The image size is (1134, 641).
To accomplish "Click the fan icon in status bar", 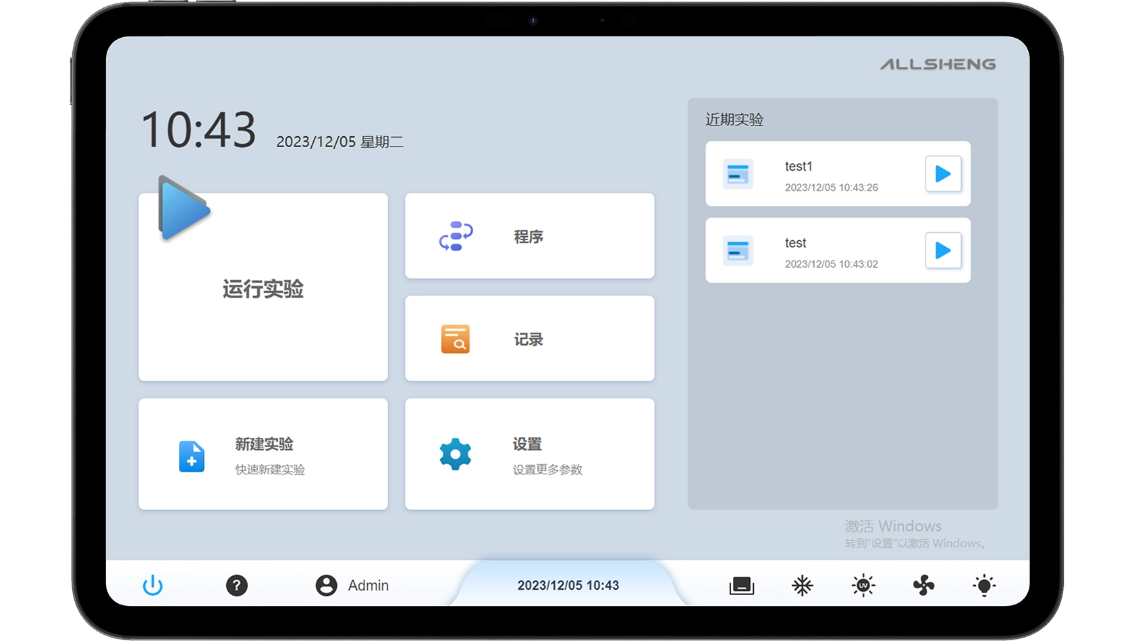I will tap(923, 584).
